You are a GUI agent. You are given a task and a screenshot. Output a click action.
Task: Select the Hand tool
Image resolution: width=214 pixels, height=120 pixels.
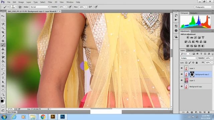click(x=3, y=90)
